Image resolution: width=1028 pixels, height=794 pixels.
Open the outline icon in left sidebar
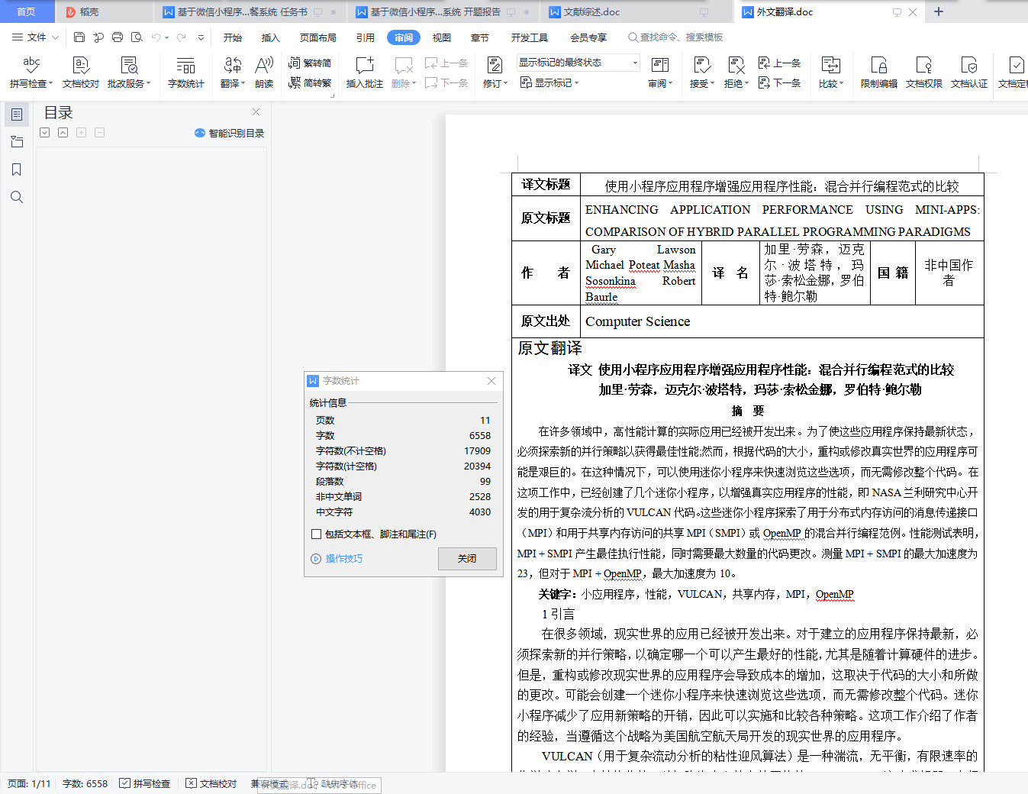(x=17, y=115)
